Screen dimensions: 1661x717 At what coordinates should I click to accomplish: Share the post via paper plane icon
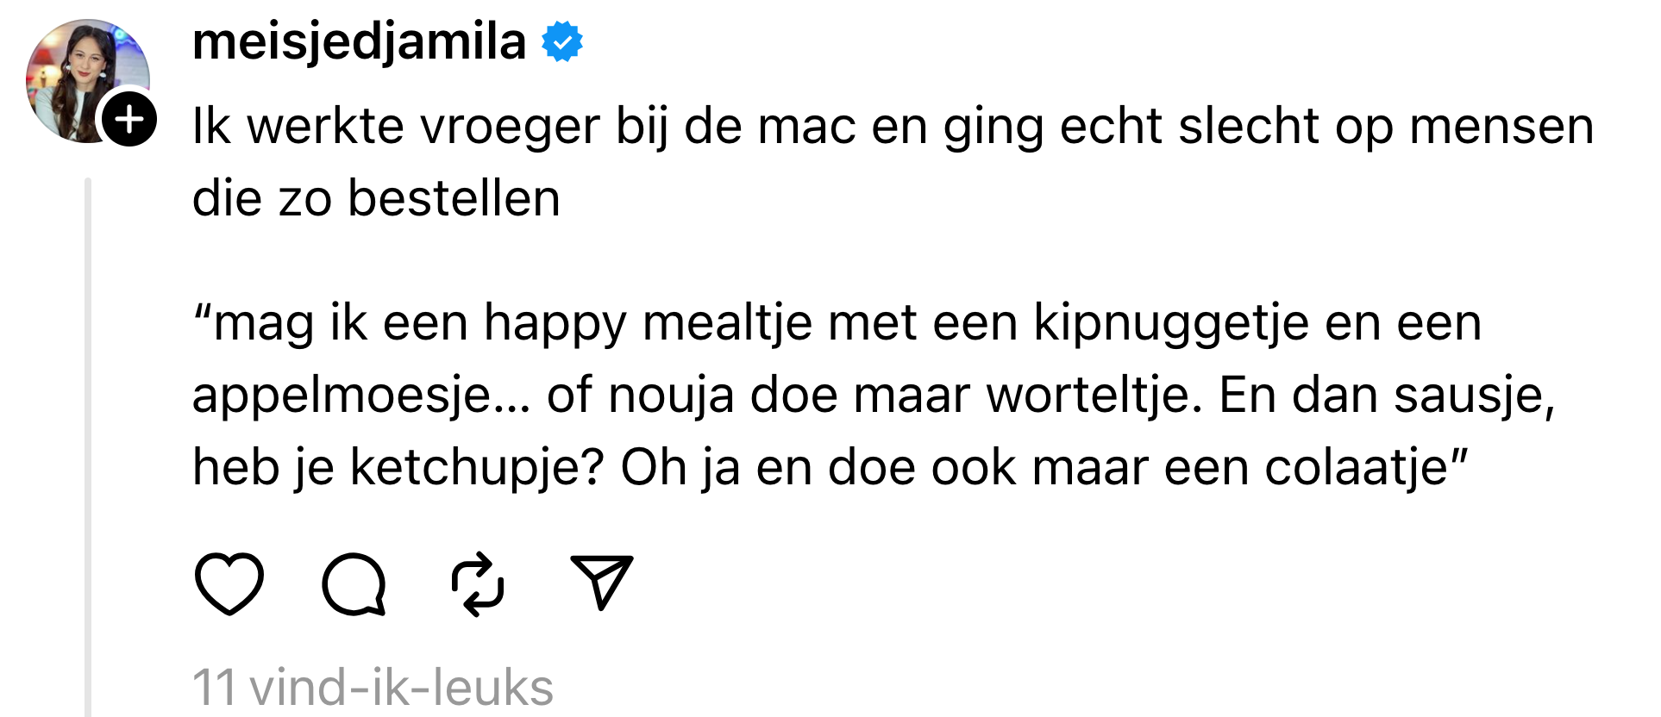click(602, 583)
